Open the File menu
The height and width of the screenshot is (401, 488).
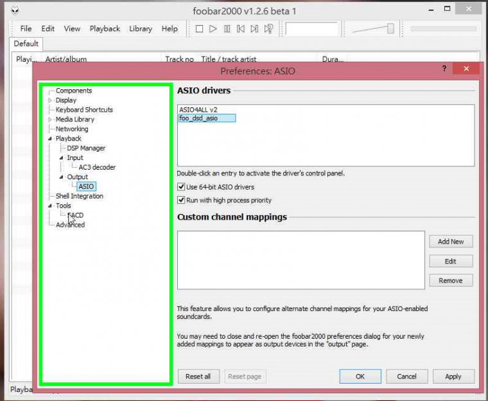click(x=26, y=29)
